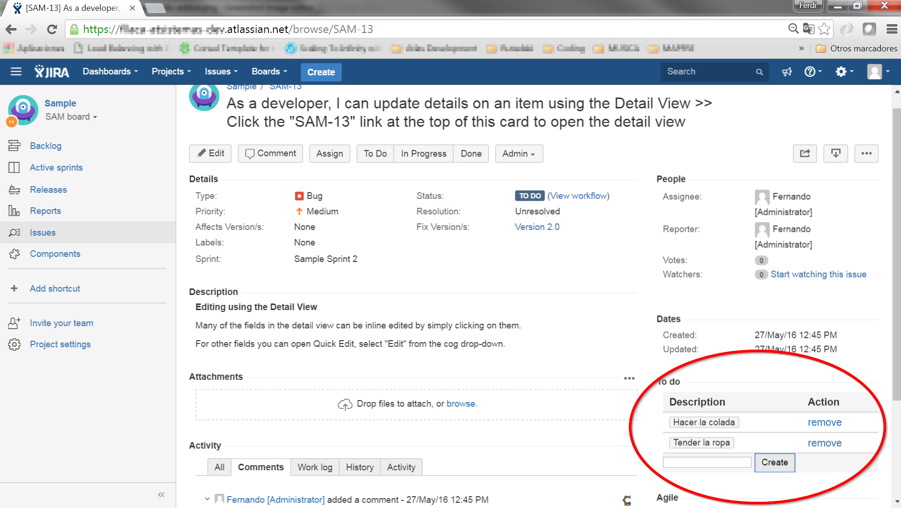Screen dimensions: 901x508
Task: Open JIRA help via the question mark icon
Action: [810, 71]
